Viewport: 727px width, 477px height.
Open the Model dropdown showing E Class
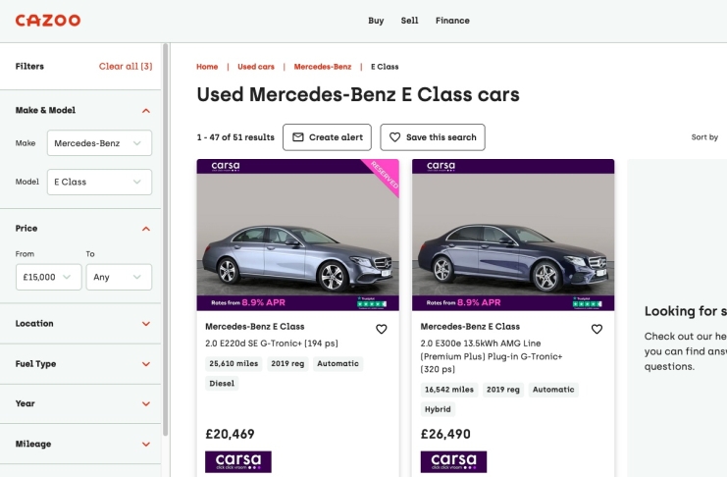[99, 182]
